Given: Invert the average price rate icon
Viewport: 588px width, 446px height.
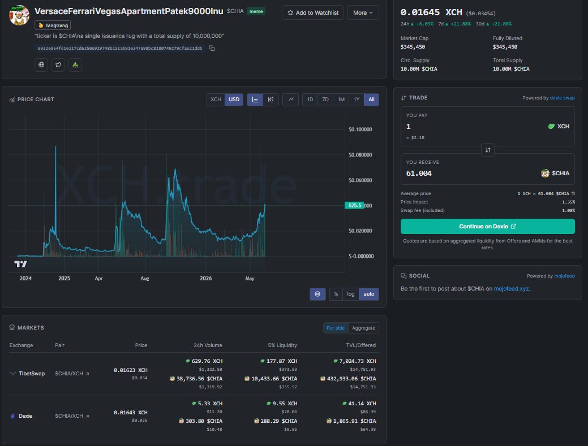Looking at the screenshot, I should (x=573, y=193).
